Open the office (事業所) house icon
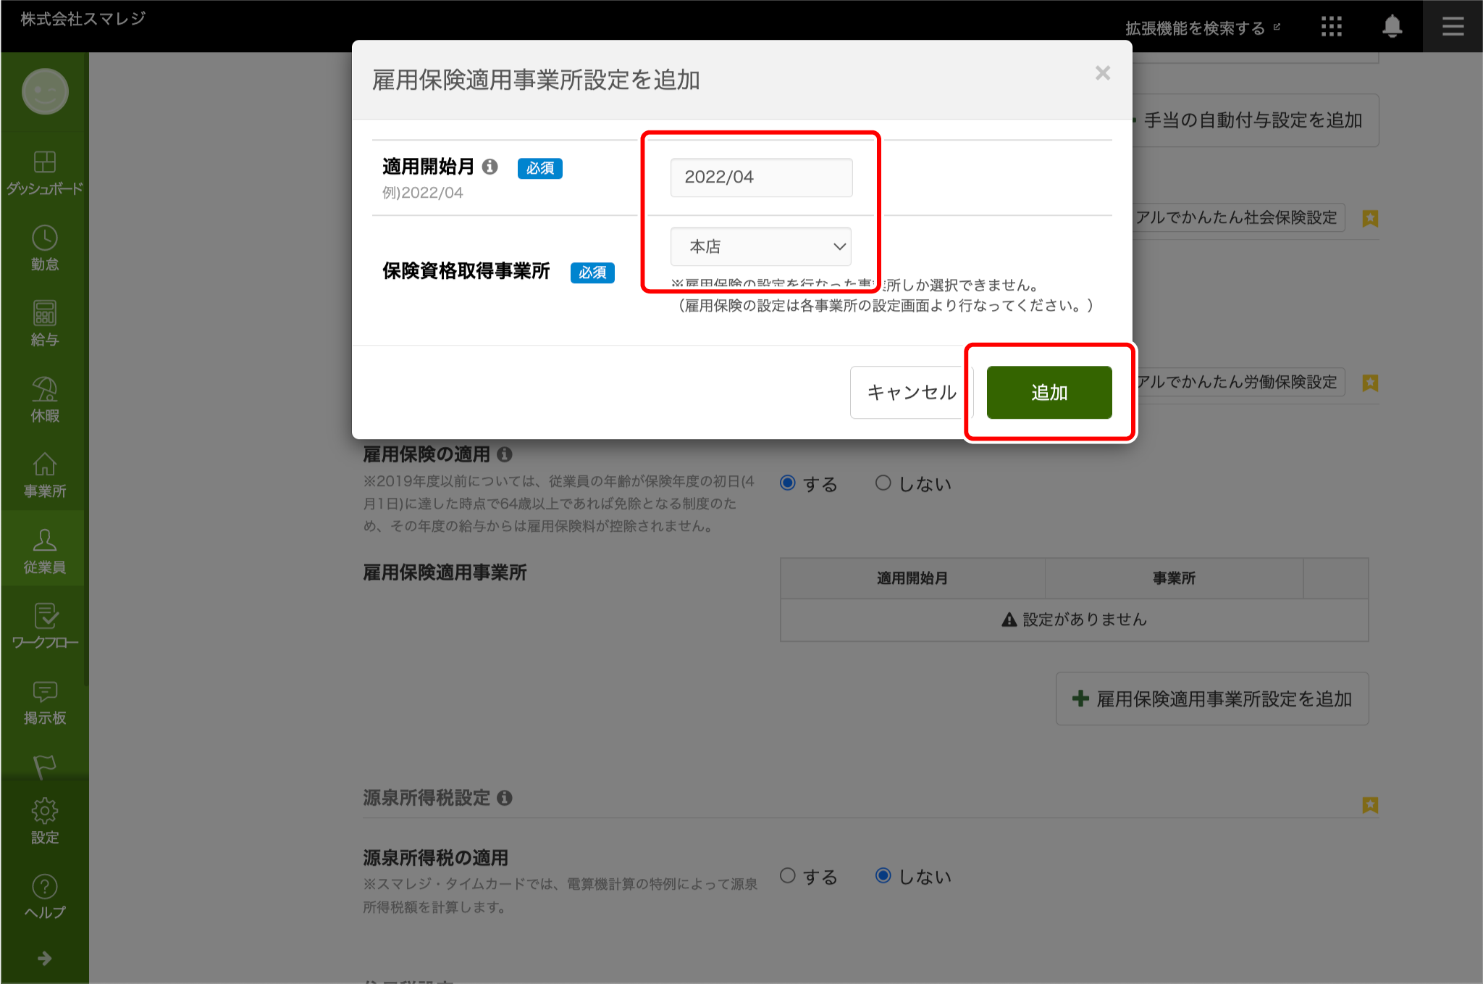The image size is (1483, 984). (44, 465)
